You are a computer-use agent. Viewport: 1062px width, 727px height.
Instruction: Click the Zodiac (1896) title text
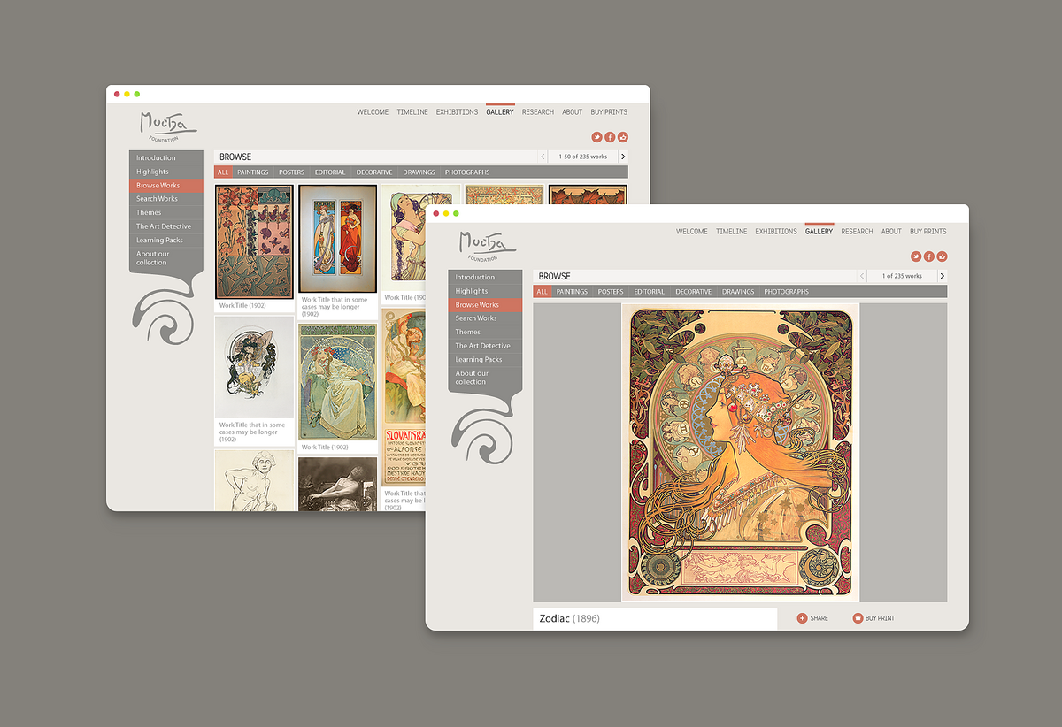570,618
